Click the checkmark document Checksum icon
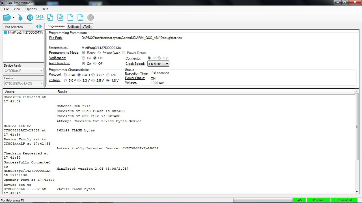 click(x=50, y=18)
